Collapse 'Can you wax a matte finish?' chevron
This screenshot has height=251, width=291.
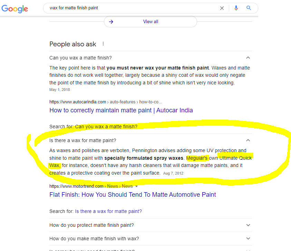[248, 58]
